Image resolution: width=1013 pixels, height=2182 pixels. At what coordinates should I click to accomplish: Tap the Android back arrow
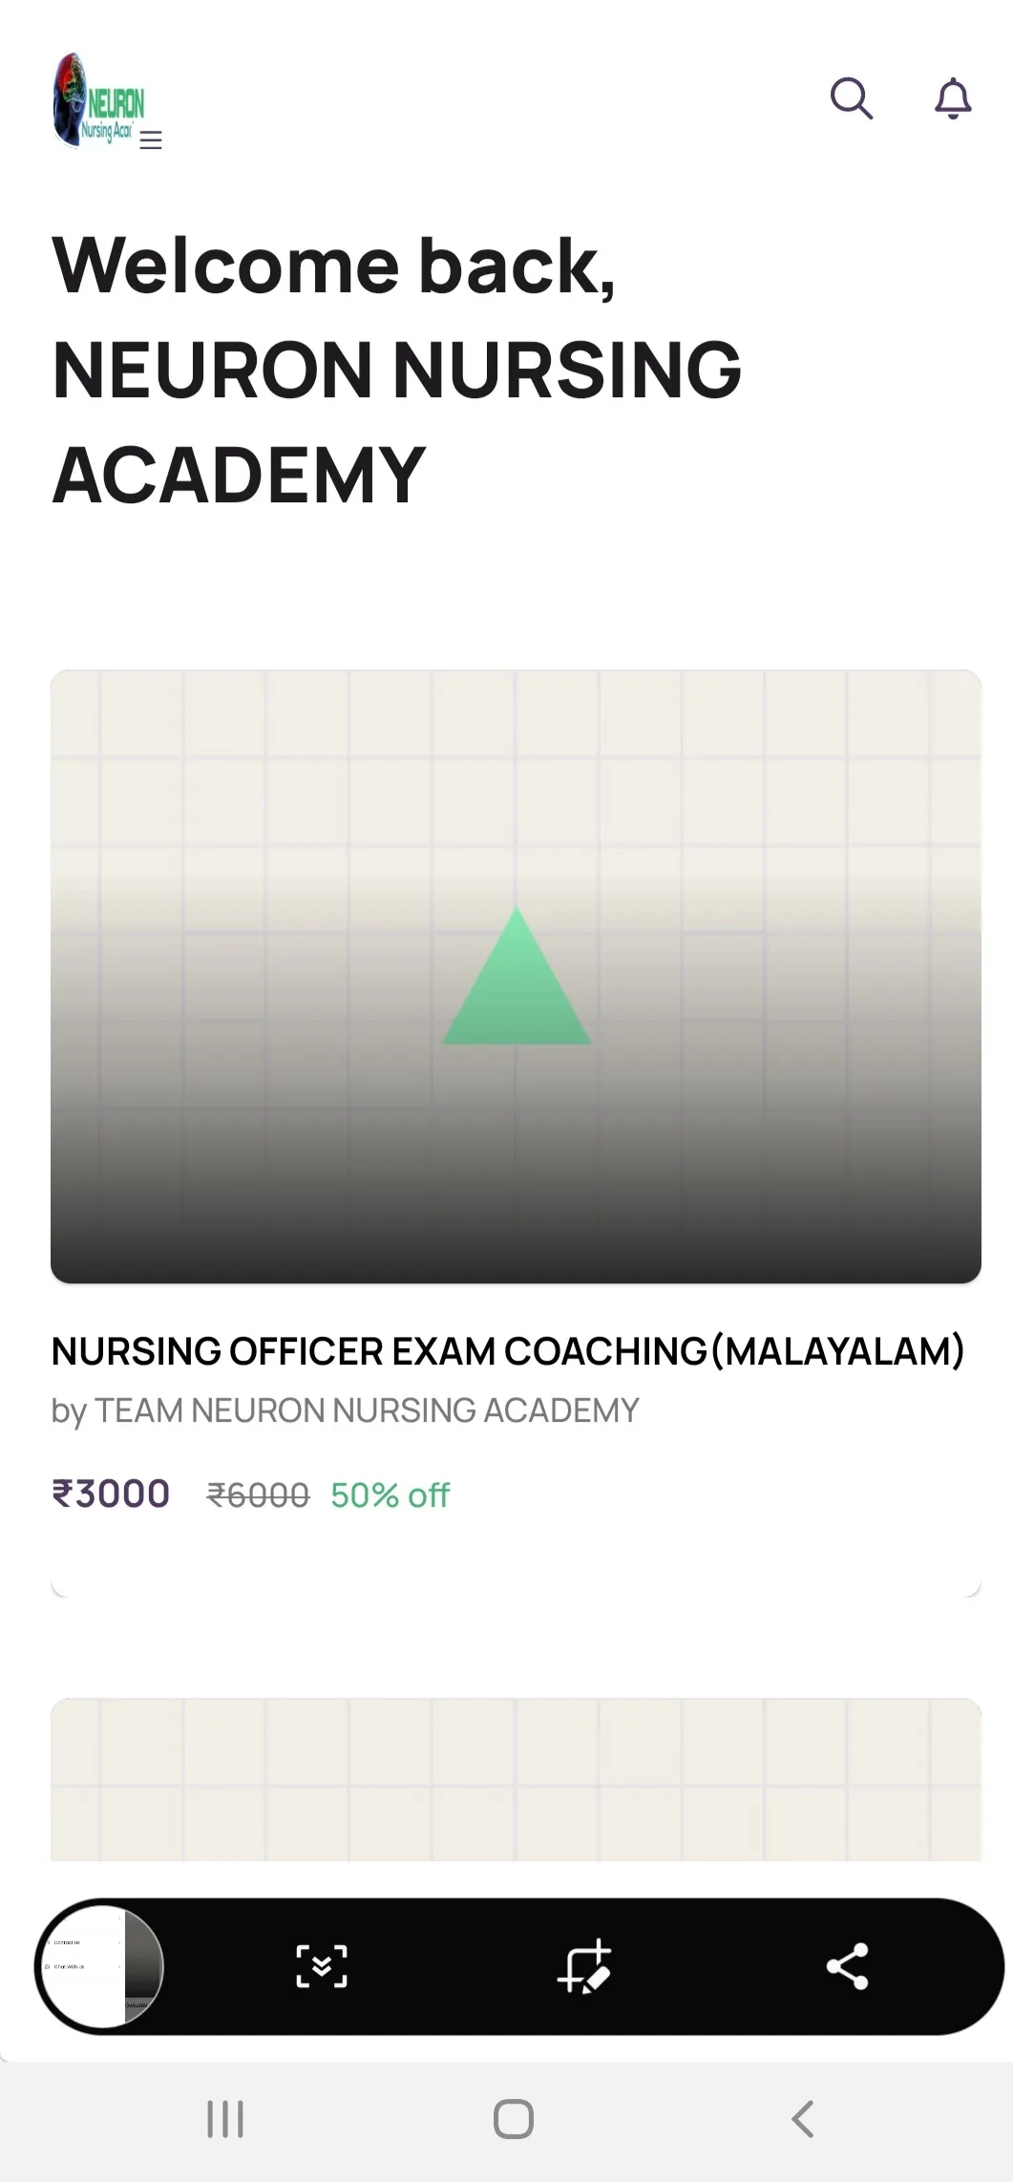(x=803, y=2119)
